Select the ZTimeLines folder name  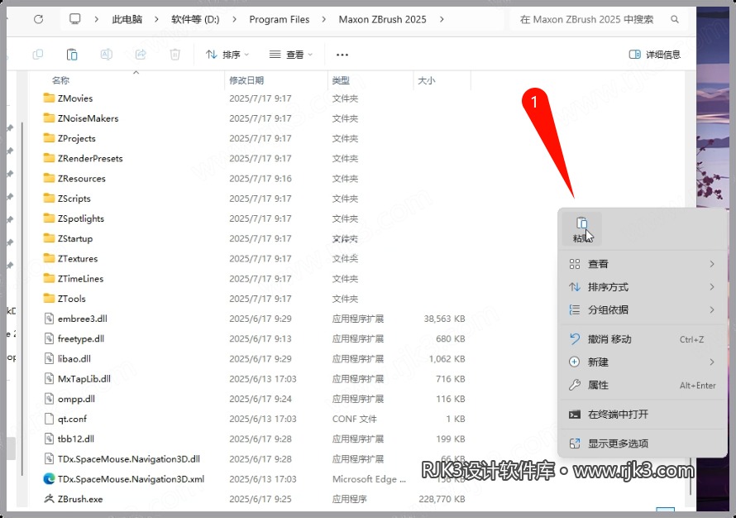80,279
